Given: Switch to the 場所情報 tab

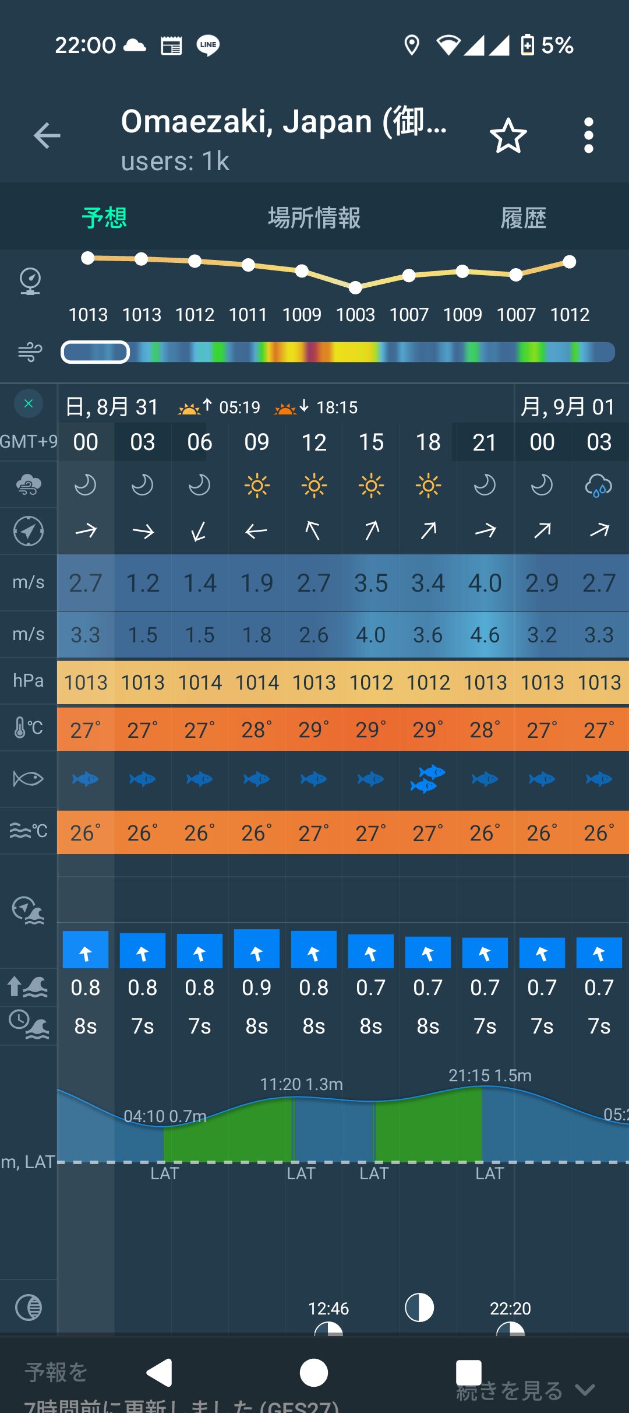Looking at the screenshot, I should [x=314, y=218].
